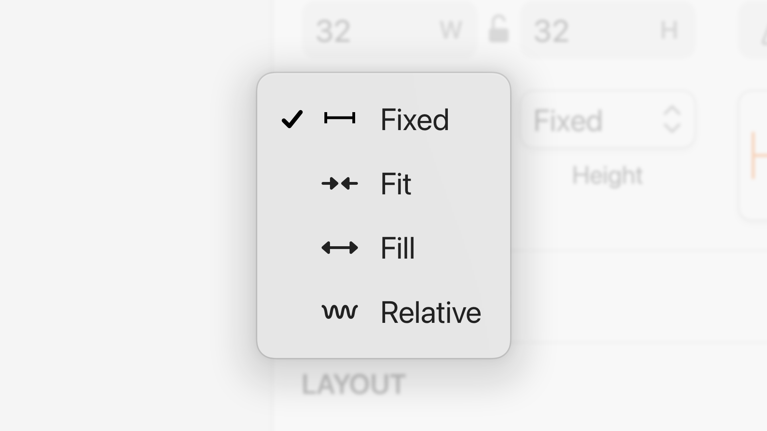The height and width of the screenshot is (431, 767).
Task: Click the Height label
Action: (x=608, y=174)
